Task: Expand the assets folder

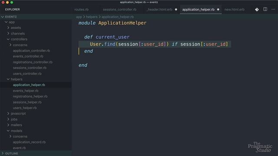Action: (8, 28)
